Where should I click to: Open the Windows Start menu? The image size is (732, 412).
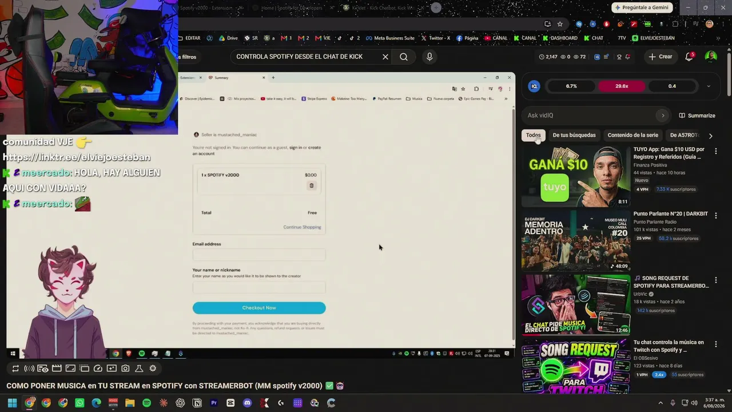12,403
